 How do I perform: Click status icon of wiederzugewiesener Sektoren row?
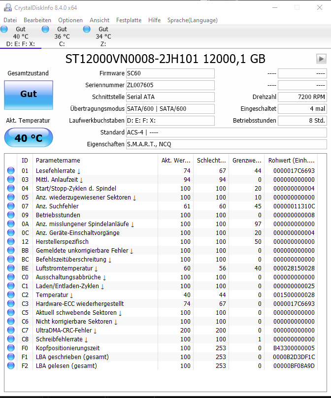point(11,197)
